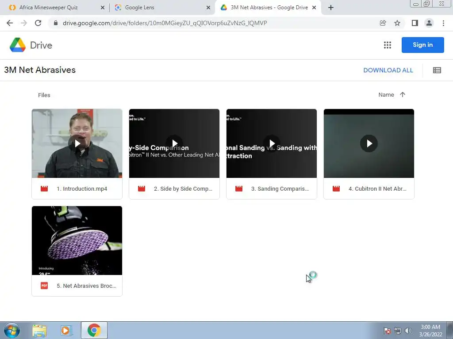Click the 3M Net Abrasives folder title
The height and width of the screenshot is (339, 453).
(40, 70)
